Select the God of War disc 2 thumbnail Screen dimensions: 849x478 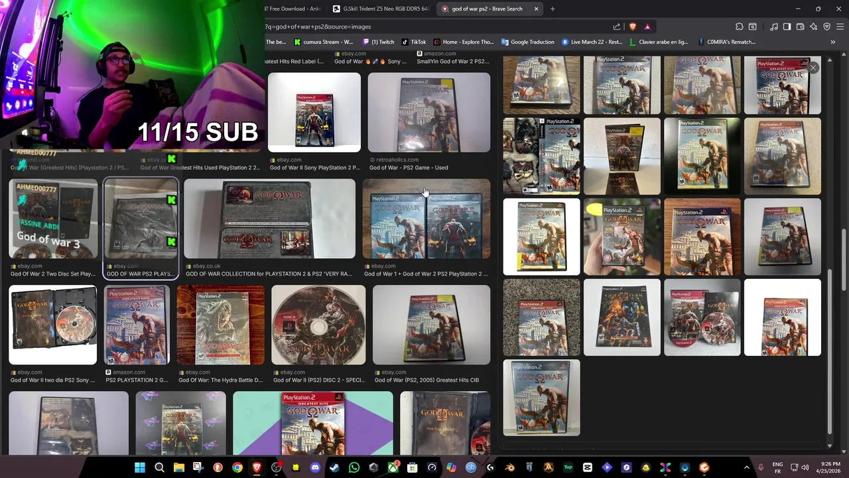point(318,325)
